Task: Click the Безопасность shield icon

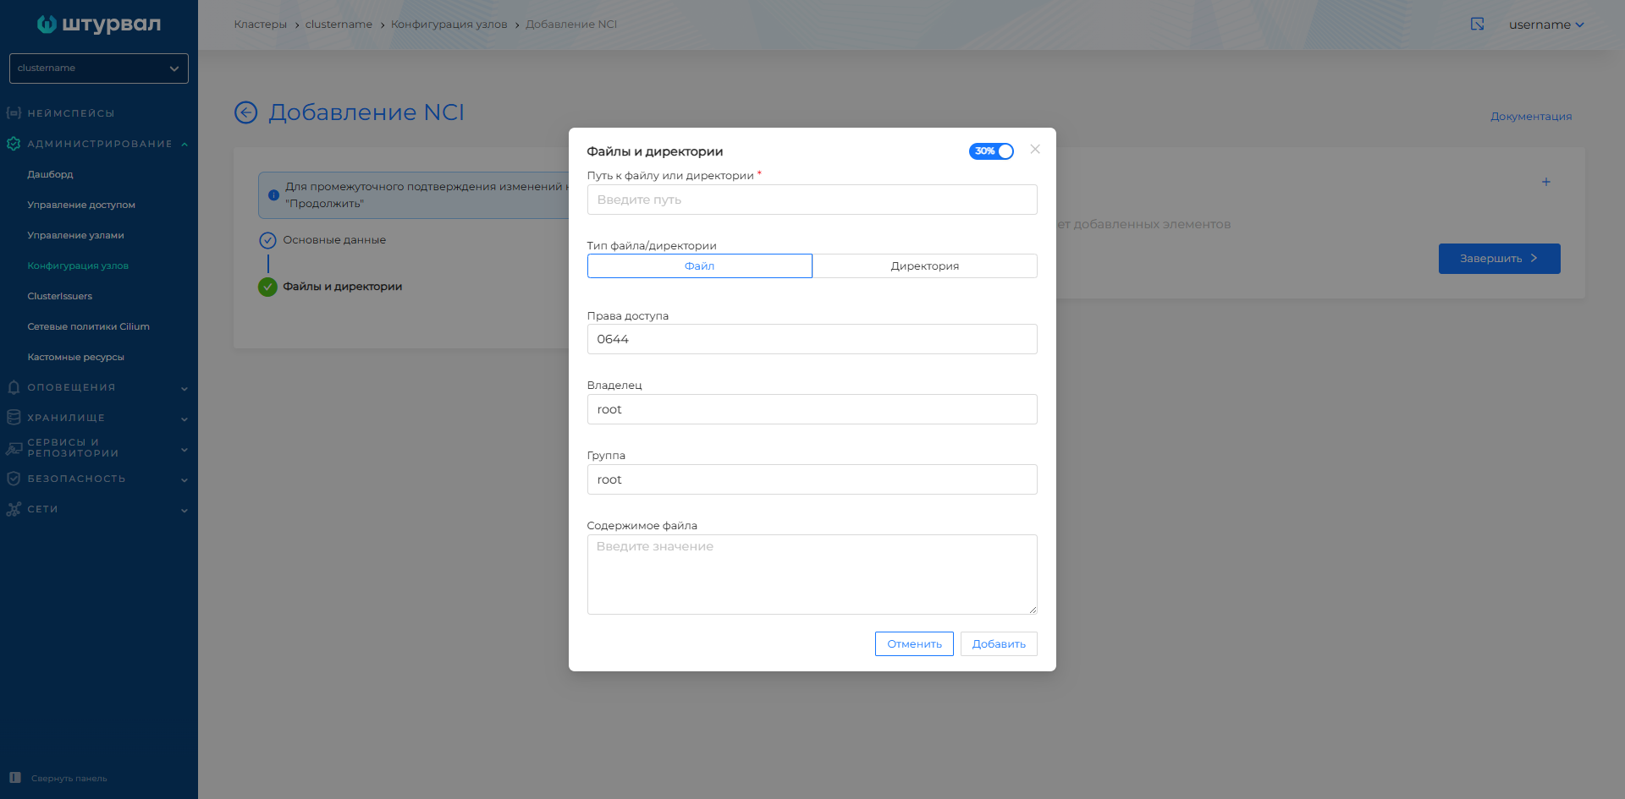Action: tap(14, 479)
